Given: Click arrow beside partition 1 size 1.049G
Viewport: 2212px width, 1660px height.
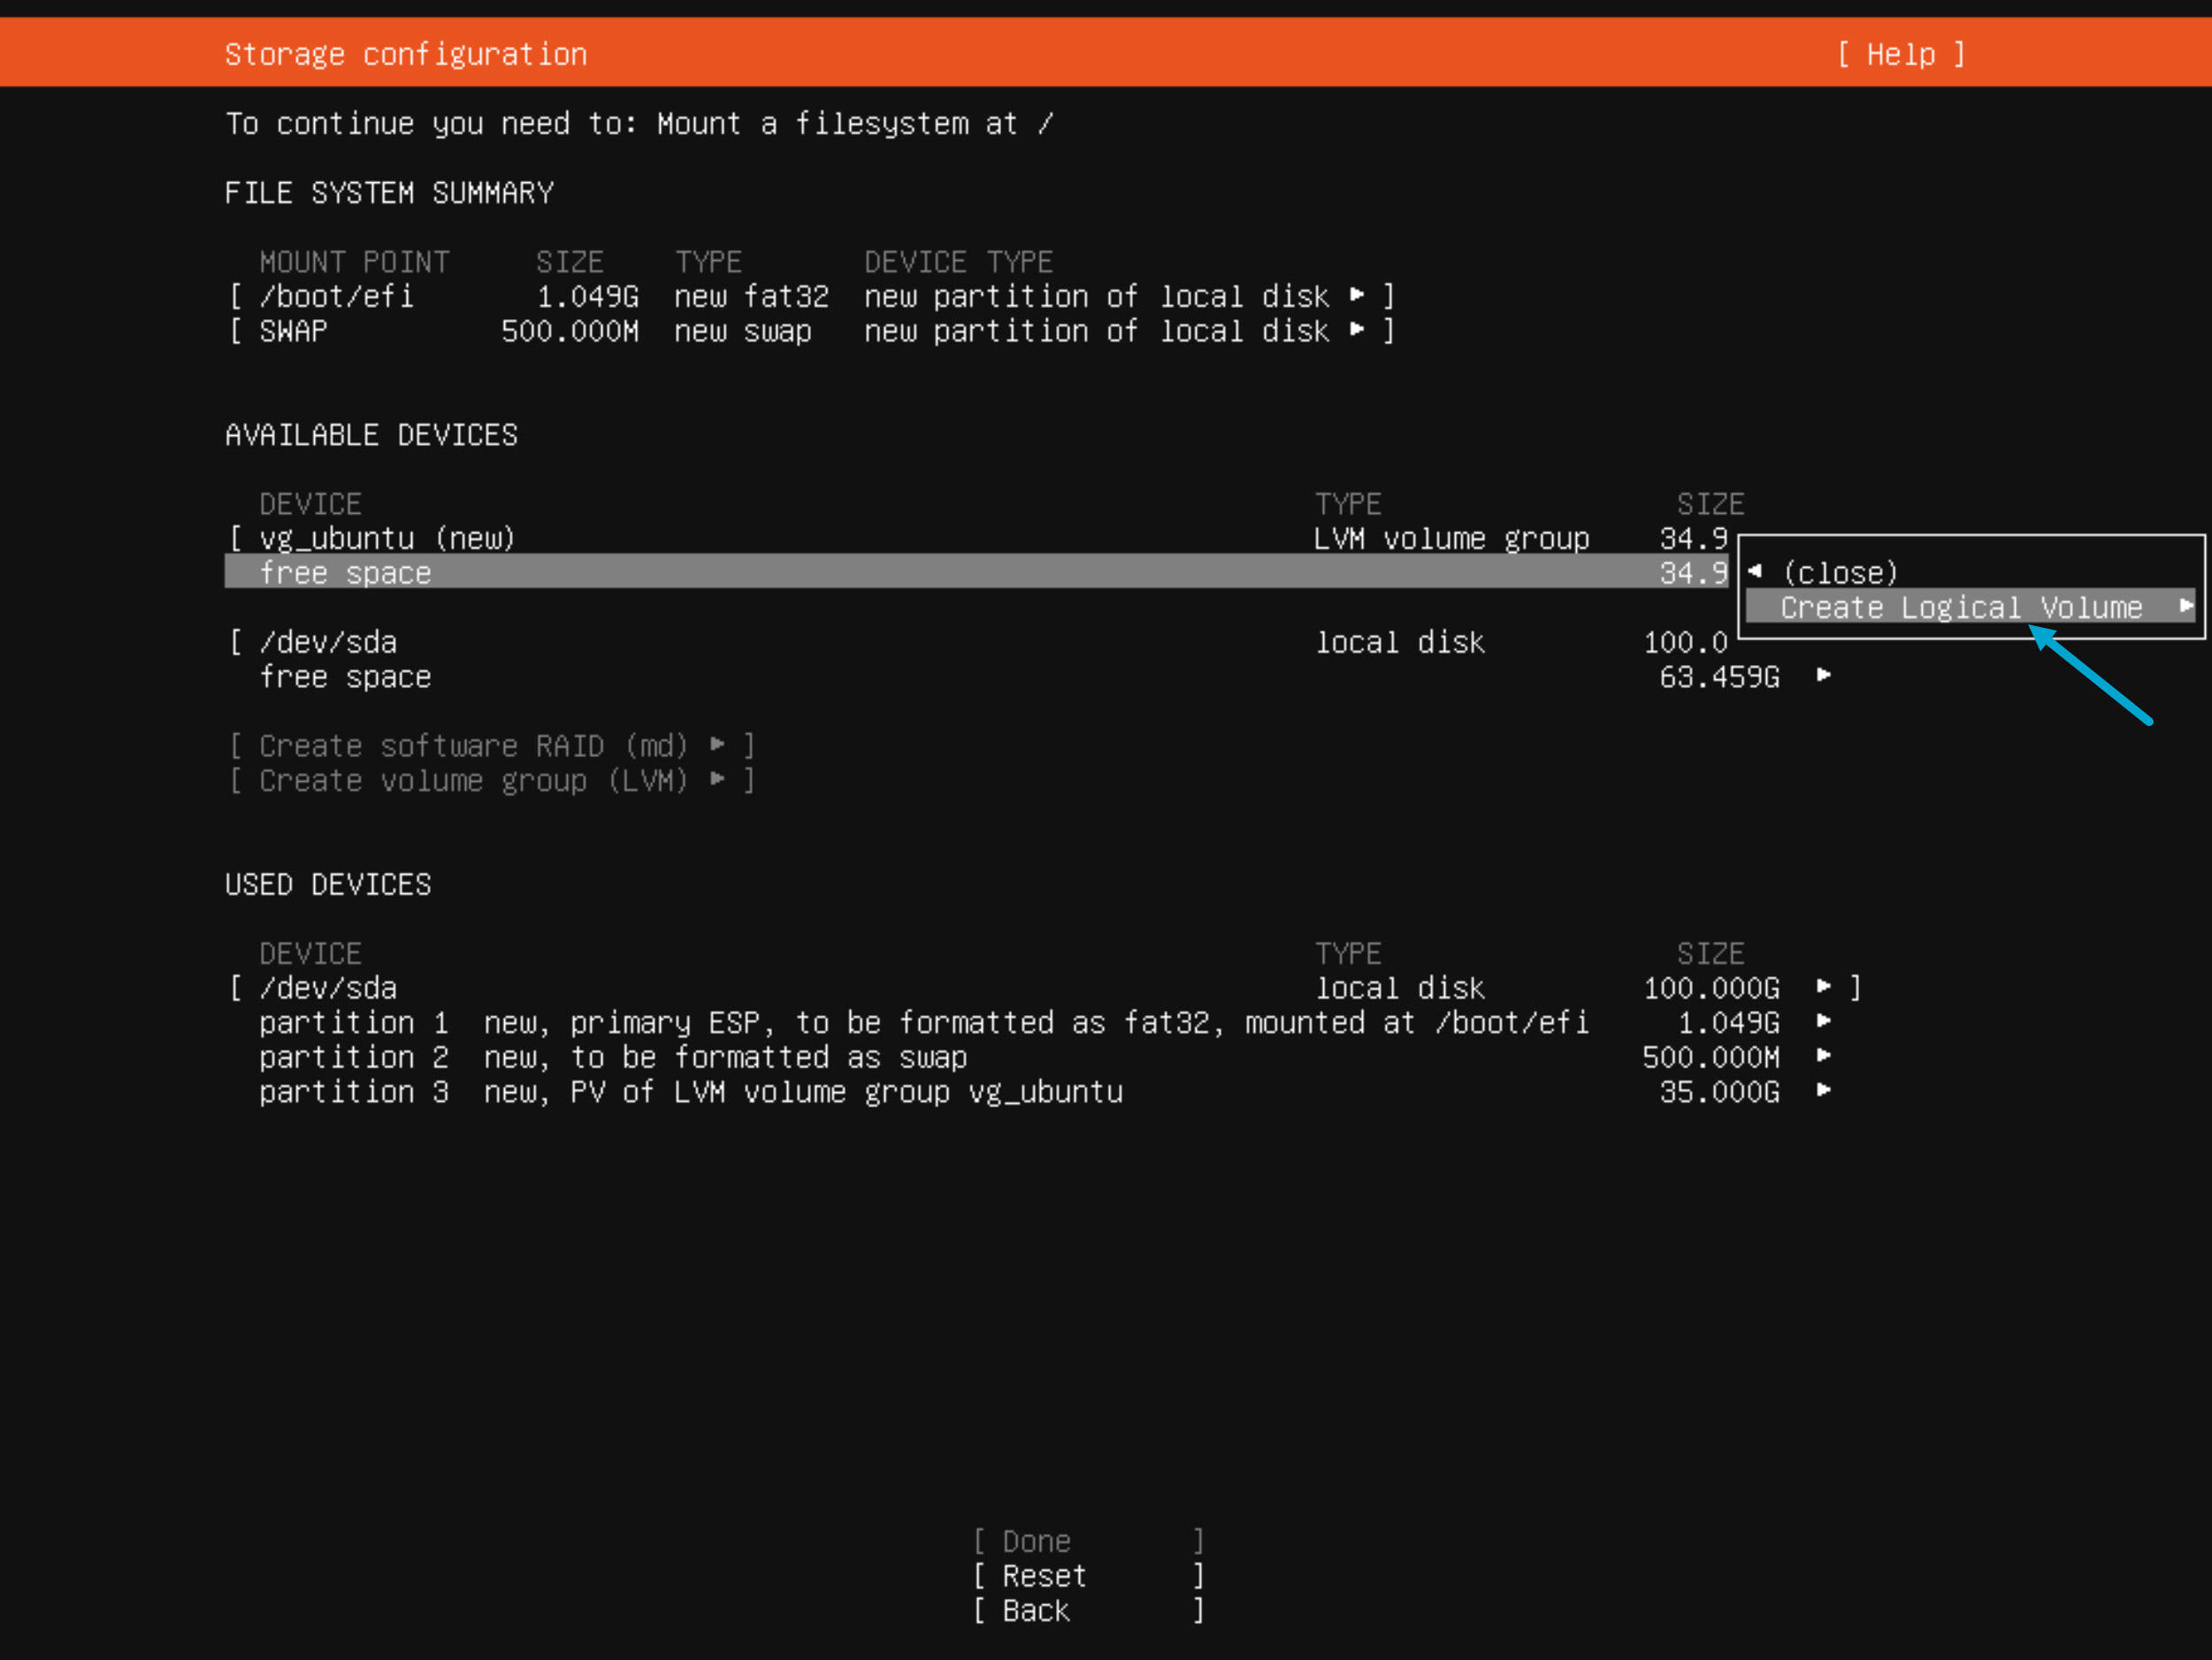Looking at the screenshot, I should 1823,1022.
